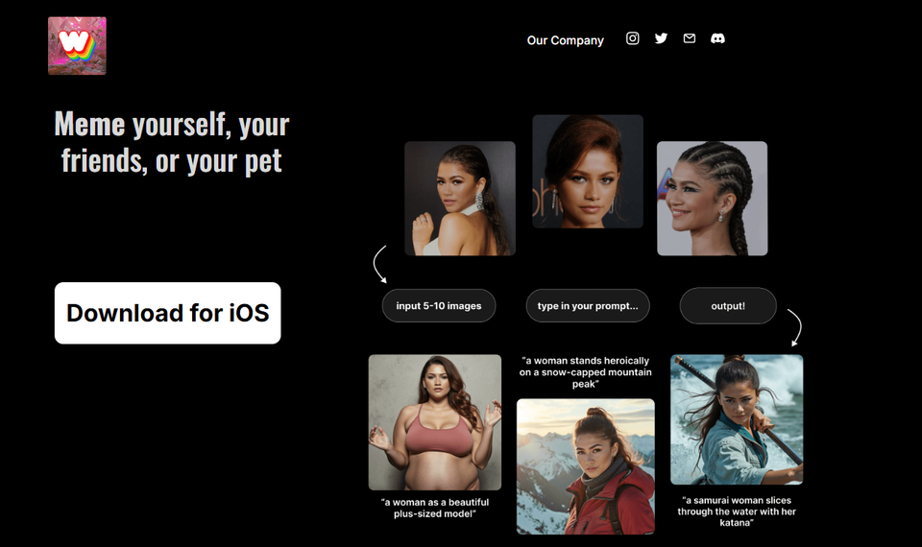Click the curved arrow near input images

click(x=380, y=265)
